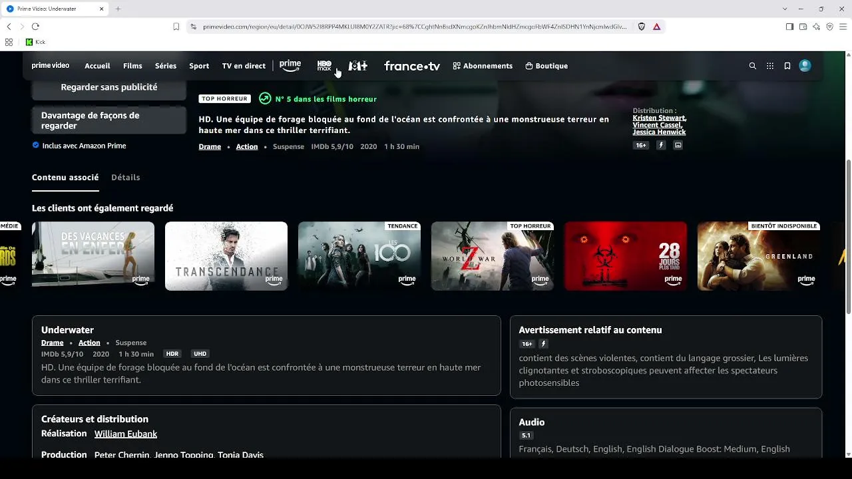Switch to the Contenu associé tab
The image size is (852, 479).
click(65, 178)
